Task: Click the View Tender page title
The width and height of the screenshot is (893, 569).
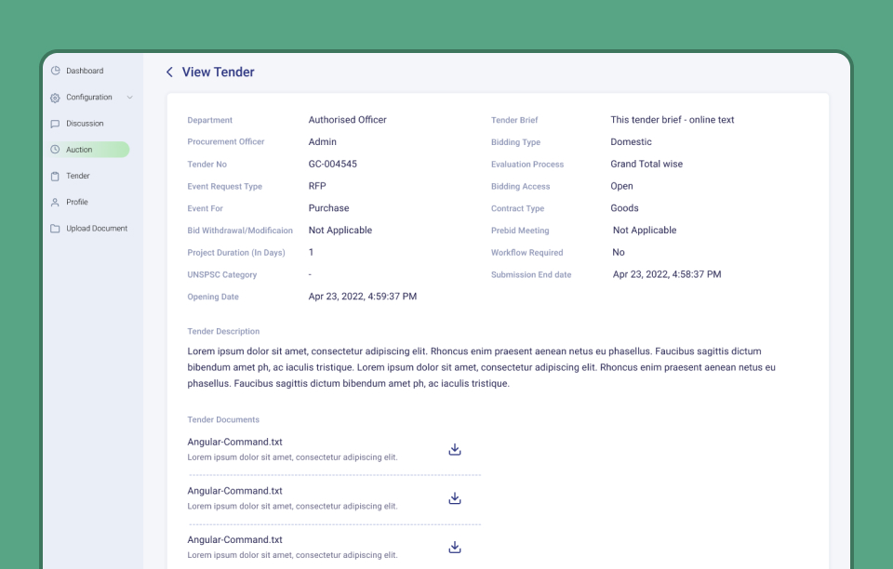Action: click(x=218, y=73)
